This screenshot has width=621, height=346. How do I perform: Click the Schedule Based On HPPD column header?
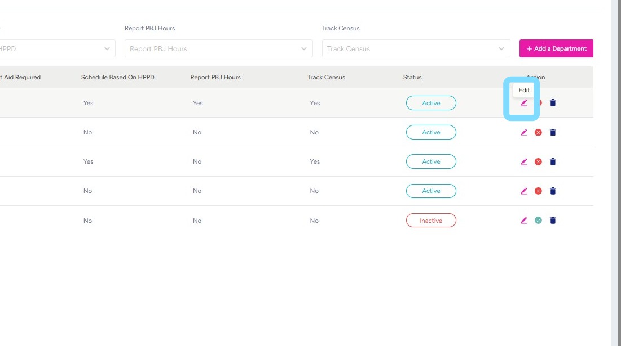coord(117,77)
